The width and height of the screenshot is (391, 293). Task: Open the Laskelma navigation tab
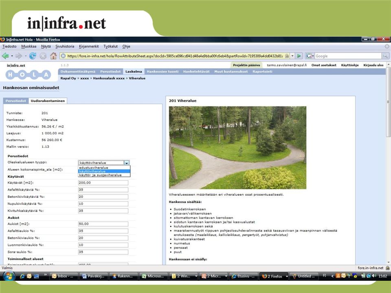coord(134,72)
